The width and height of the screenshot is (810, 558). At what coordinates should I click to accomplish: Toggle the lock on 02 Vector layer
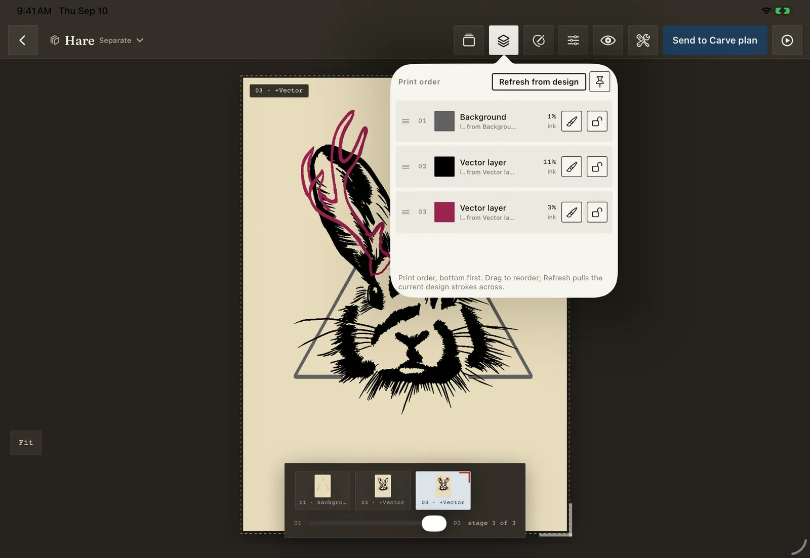(597, 167)
